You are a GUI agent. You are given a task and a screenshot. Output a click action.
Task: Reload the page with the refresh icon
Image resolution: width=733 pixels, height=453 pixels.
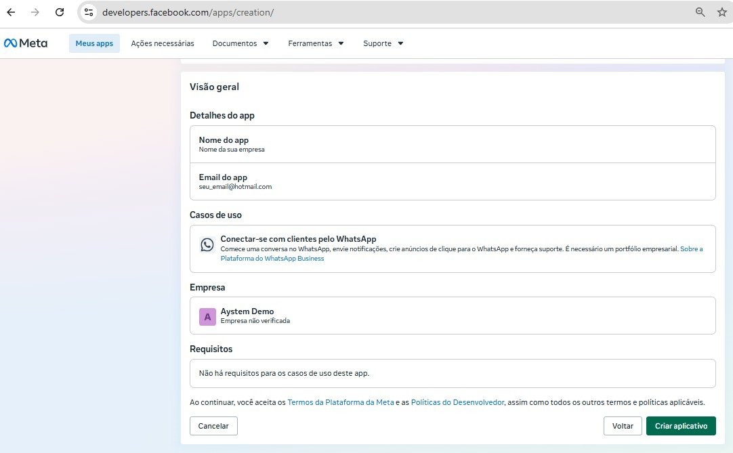pyautogui.click(x=60, y=12)
